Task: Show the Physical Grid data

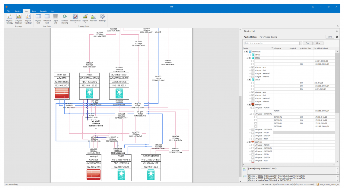Action: tap(38, 19)
